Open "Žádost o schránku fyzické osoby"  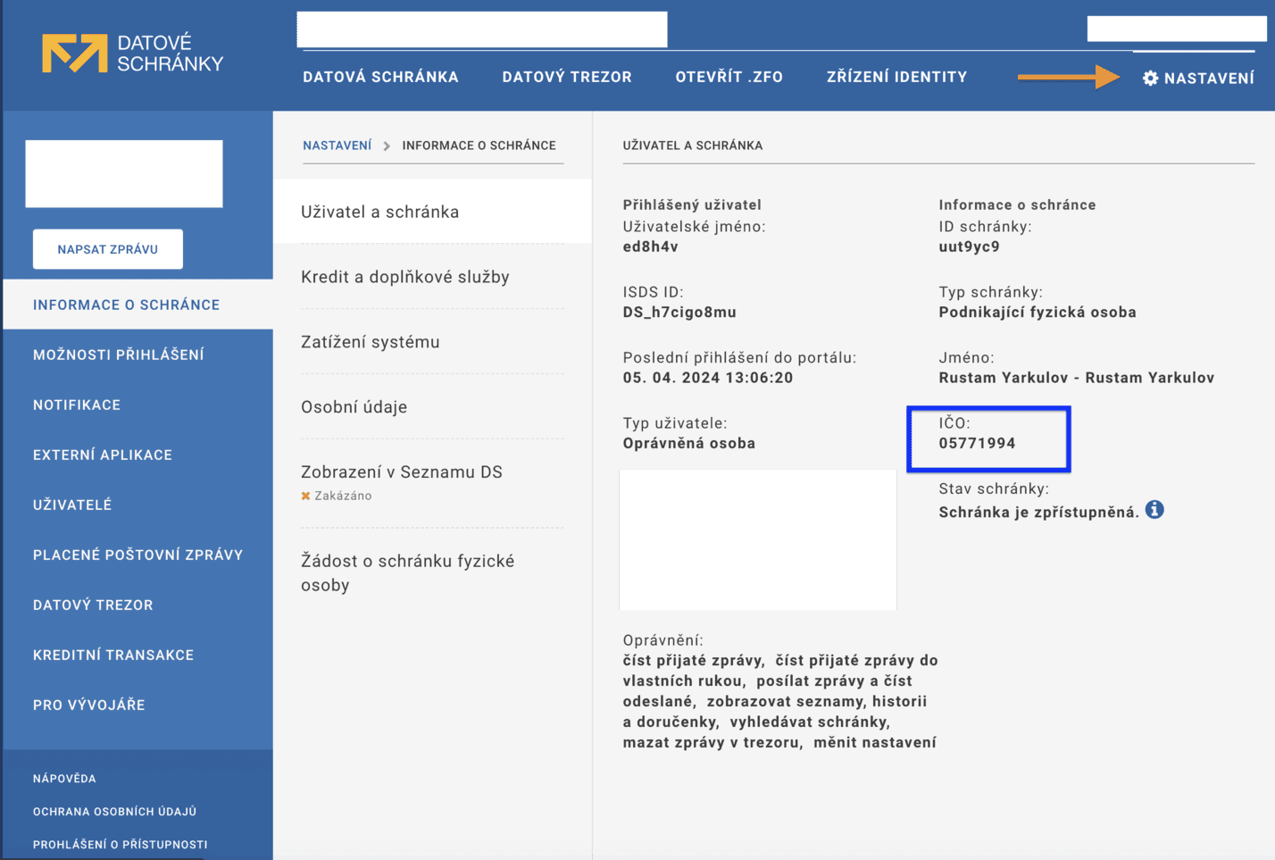[x=407, y=572]
